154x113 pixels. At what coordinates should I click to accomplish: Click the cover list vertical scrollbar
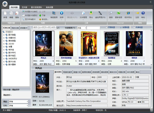click(151, 47)
